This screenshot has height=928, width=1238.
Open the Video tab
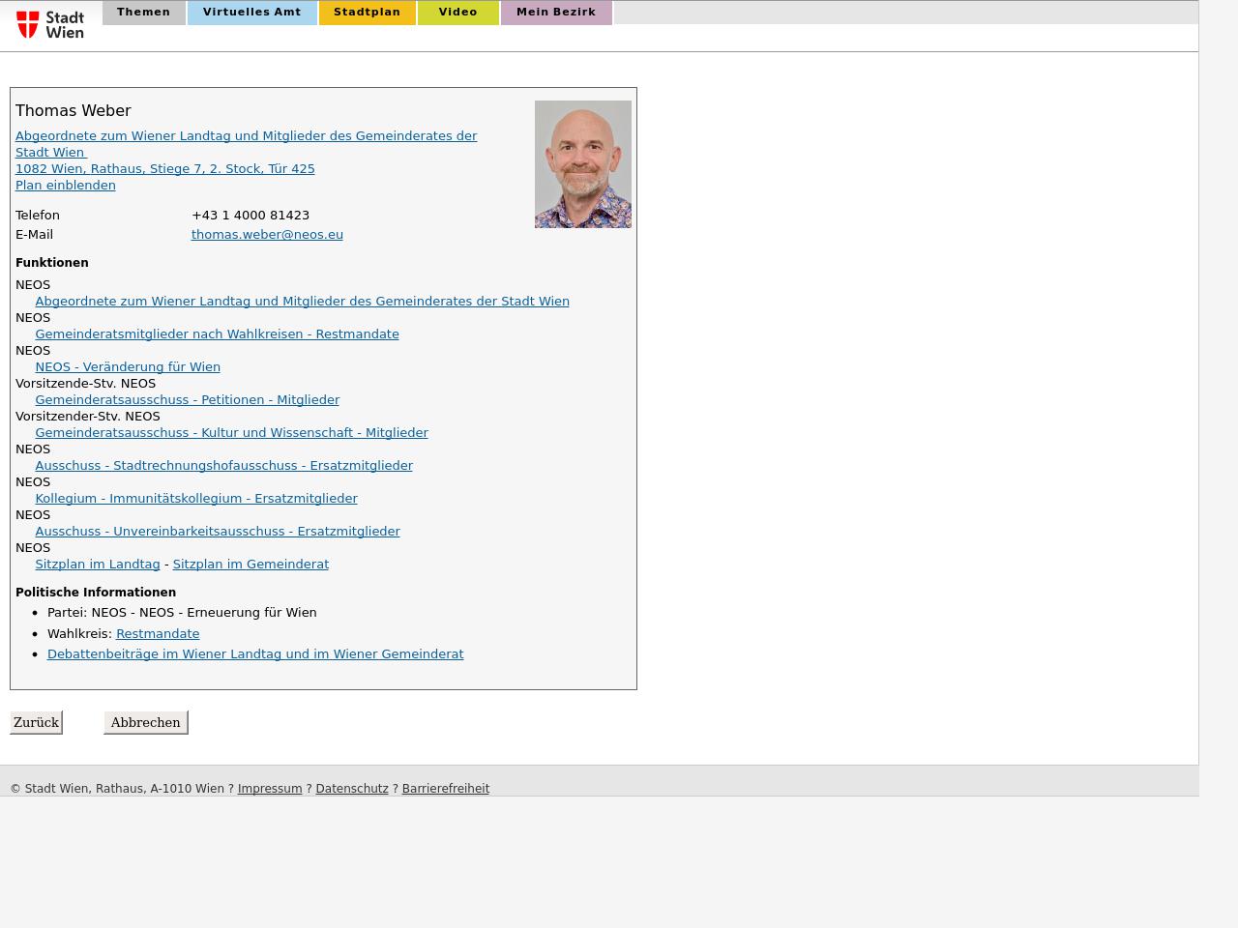click(458, 13)
